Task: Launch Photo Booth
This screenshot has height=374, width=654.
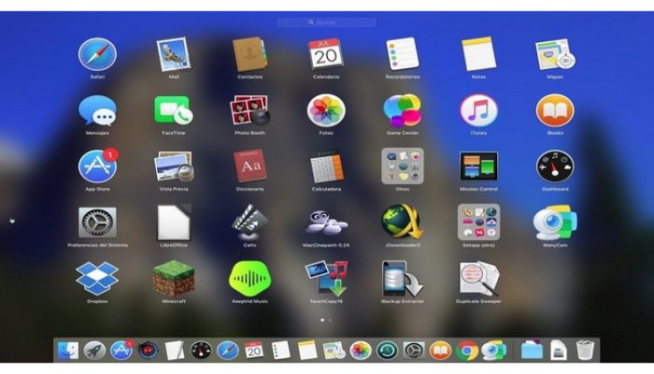Action: click(249, 110)
